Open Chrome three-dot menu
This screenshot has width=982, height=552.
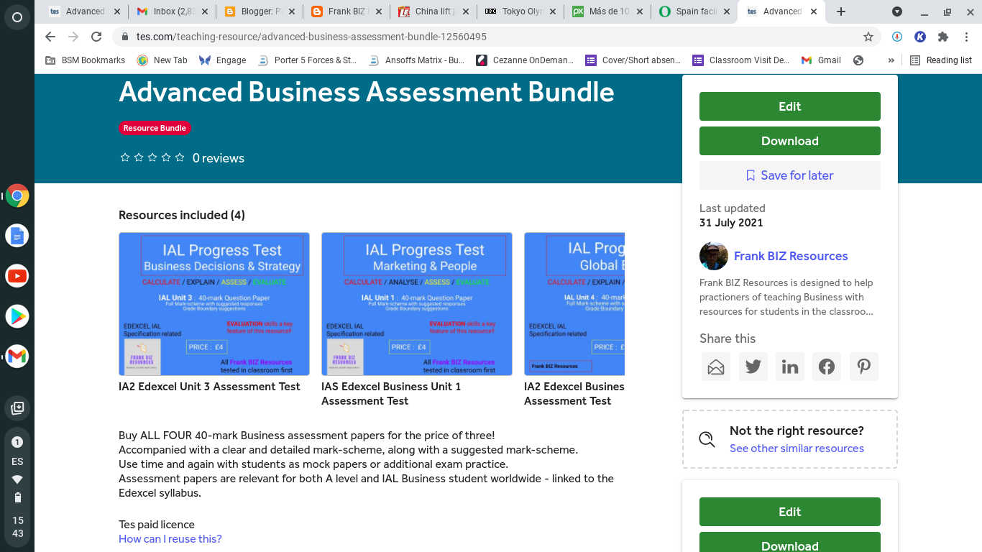pyautogui.click(x=965, y=37)
